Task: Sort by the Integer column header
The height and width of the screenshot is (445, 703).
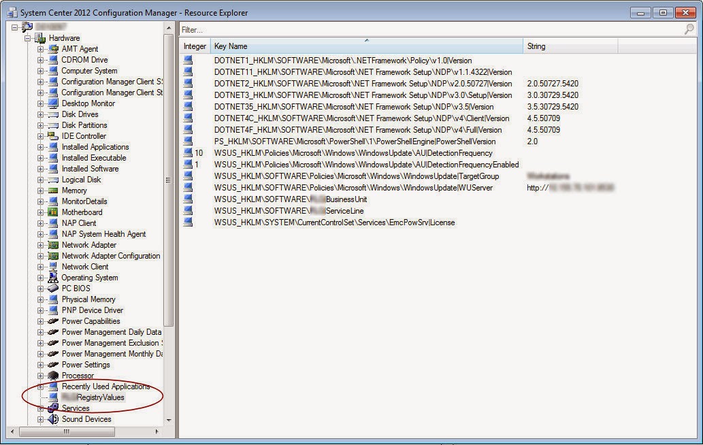Action: coord(195,46)
